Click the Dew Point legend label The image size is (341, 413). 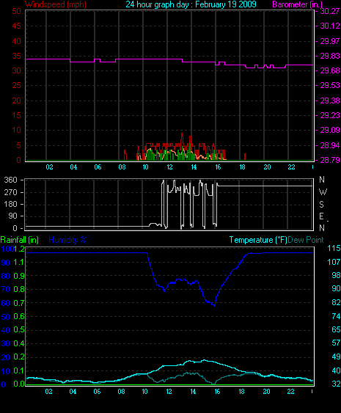(306, 240)
